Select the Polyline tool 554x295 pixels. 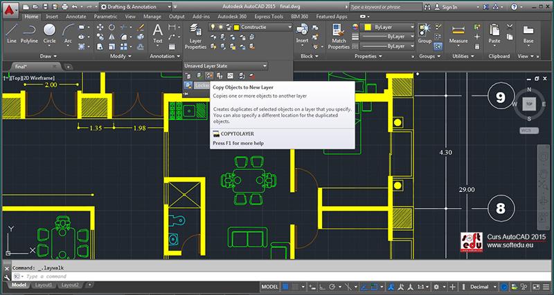[x=29, y=33]
